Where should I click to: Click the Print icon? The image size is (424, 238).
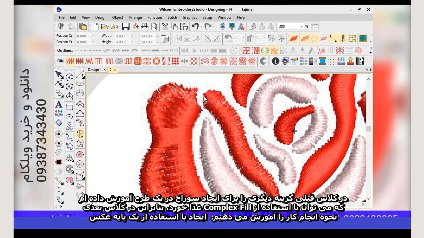pos(144,27)
